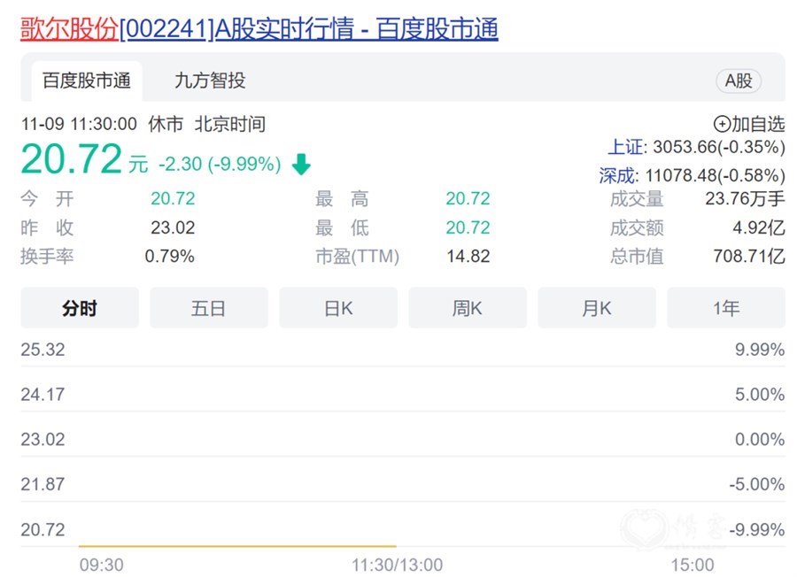
Task: Click the 9.99% axis label
Action: tap(760, 350)
